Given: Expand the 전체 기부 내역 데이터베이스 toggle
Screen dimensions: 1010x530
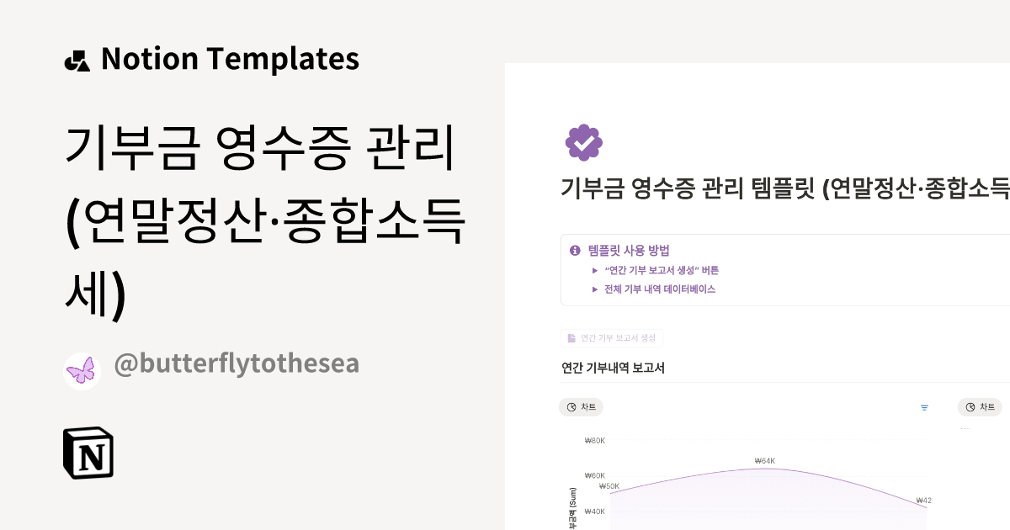Looking at the screenshot, I should (x=595, y=289).
